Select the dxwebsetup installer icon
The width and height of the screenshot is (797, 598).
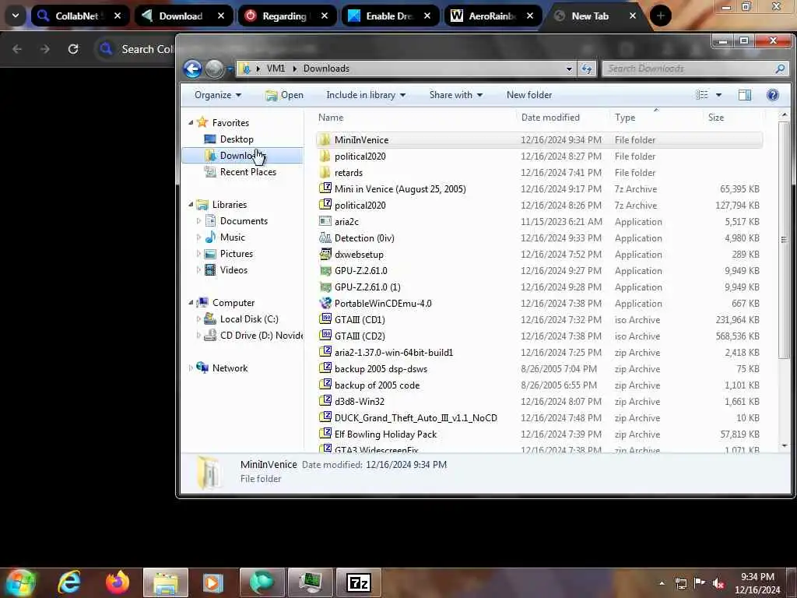coord(325,255)
